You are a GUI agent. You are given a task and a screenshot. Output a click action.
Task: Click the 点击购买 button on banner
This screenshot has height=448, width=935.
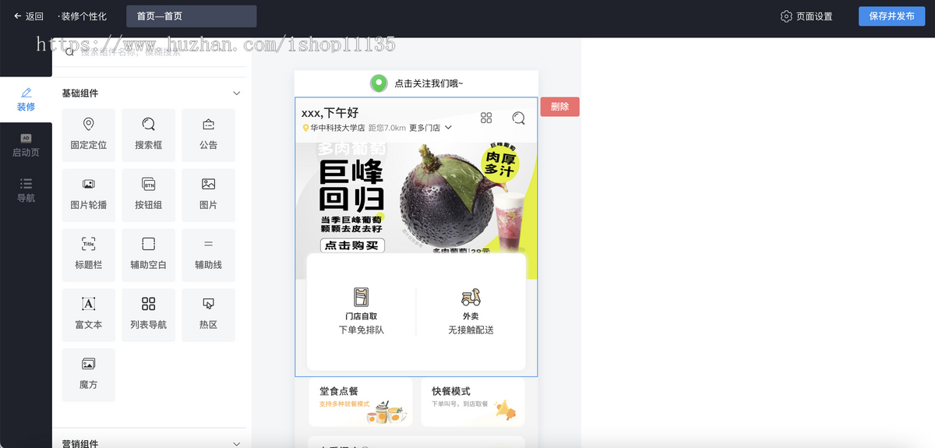click(x=353, y=245)
